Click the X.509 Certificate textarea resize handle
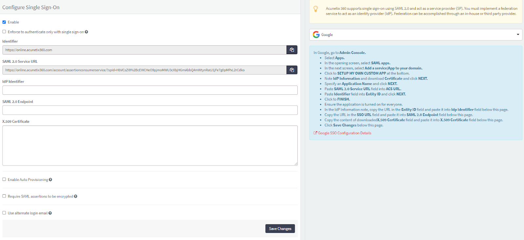This screenshot has width=524, height=240. click(x=296, y=164)
